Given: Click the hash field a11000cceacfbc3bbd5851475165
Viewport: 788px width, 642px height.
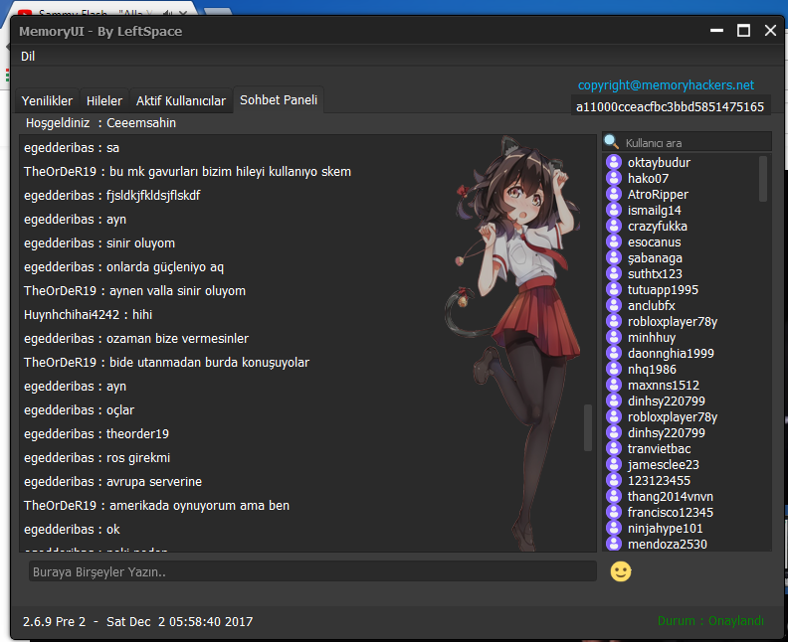Looking at the screenshot, I should coord(671,106).
